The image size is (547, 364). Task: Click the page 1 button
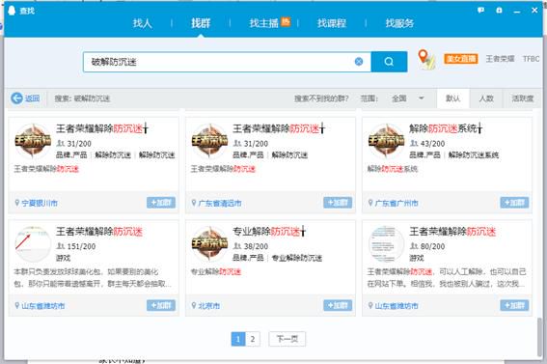pos(238,339)
